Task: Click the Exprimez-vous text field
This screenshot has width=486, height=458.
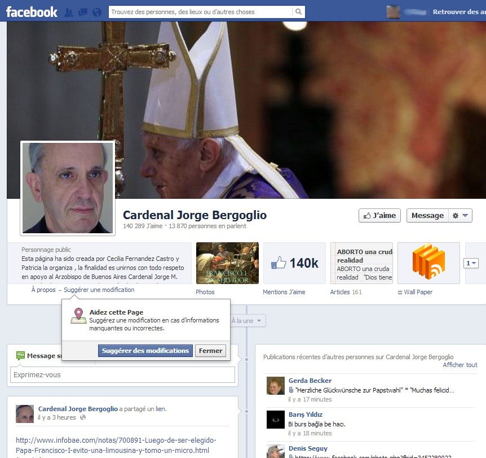Action: [x=122, y=375]
